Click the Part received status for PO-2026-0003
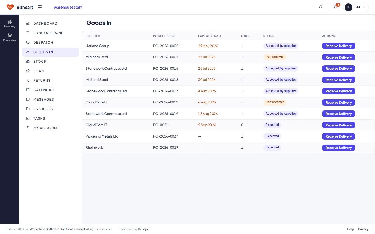This screenshot has height=234, width=375. point(275,57)
